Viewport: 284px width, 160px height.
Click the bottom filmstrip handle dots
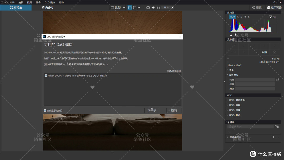pyautogui.click(x=113, y=152)
